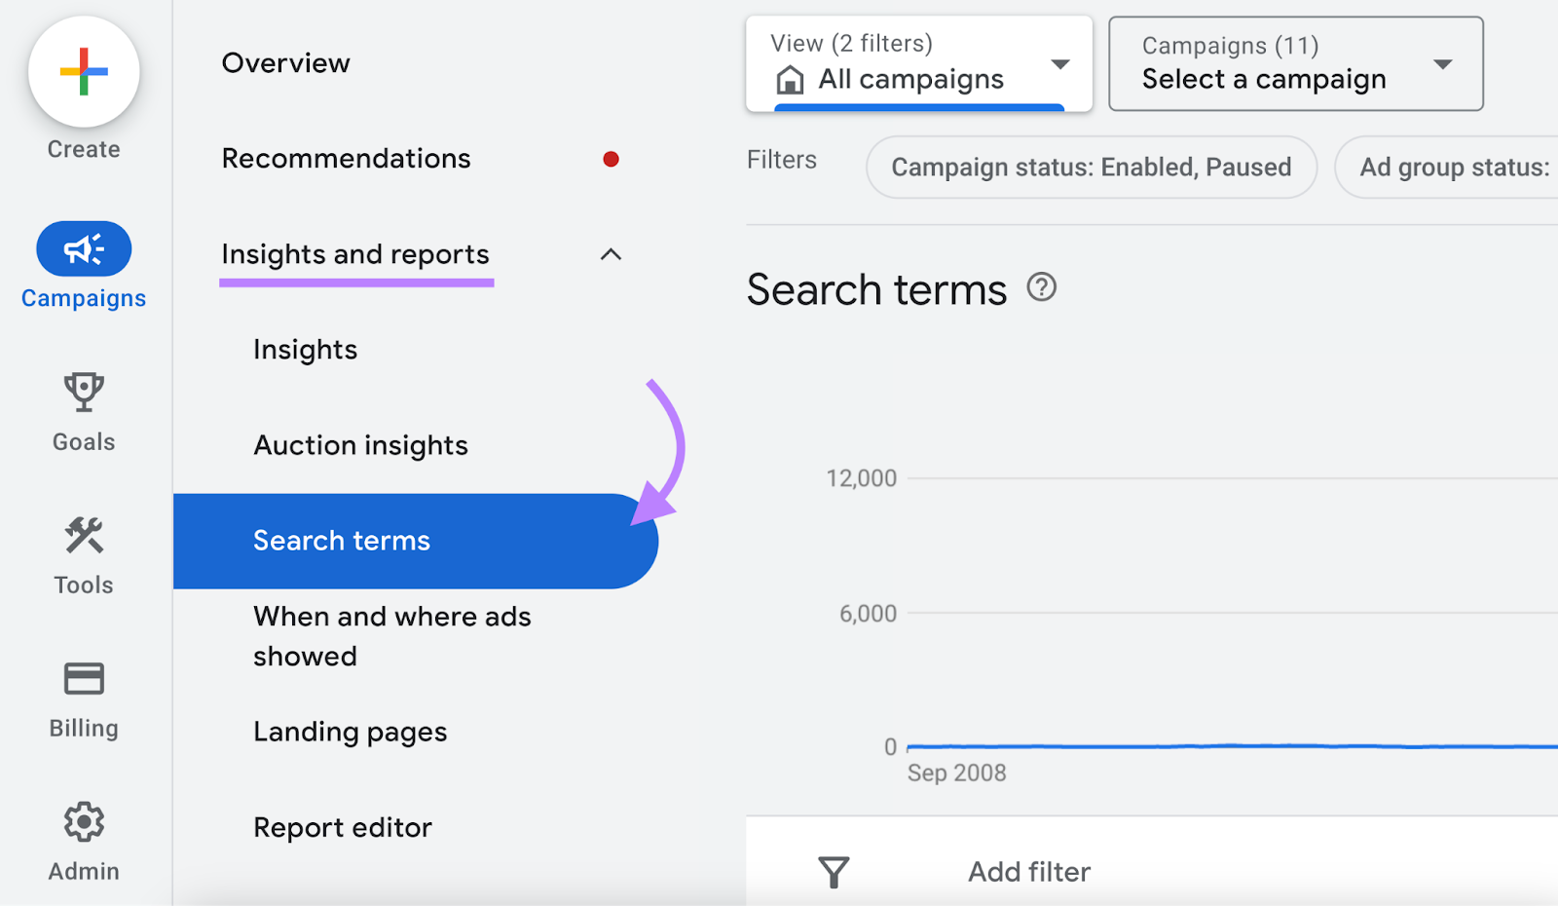This screenshot has height=906, width=1558.
Task: Open the Overview page
Action: click(x=285, y=62)
